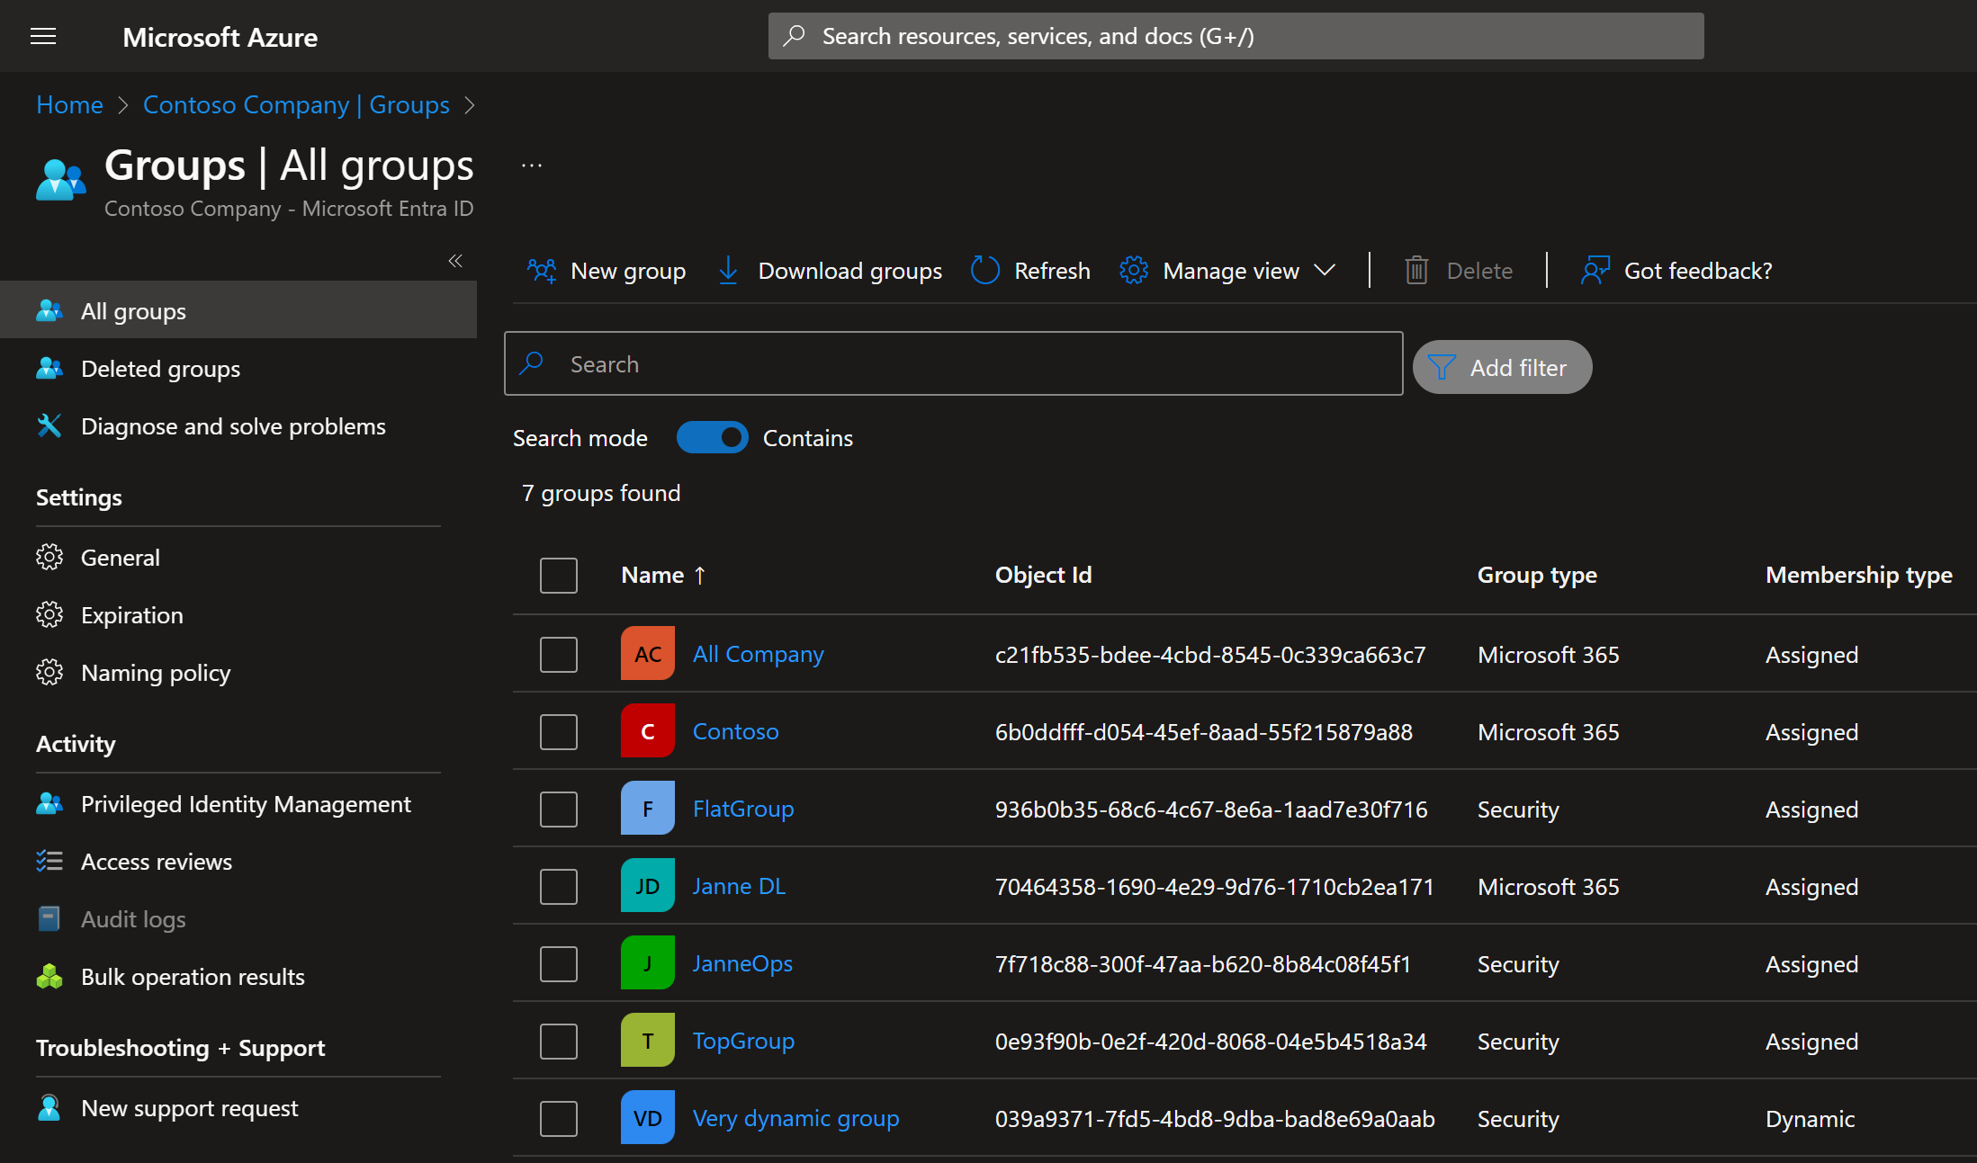Open Deleted groups in sidebar
Screen dimensions: 1977x1163
pyautogui.click(x=238, y=369)
